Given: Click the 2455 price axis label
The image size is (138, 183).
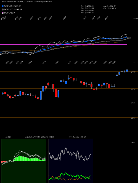Looking at the screenshot, I should point(133,103).
